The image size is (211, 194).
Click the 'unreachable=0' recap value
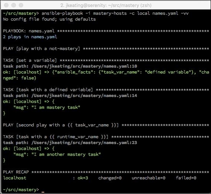tap(148, 178)
